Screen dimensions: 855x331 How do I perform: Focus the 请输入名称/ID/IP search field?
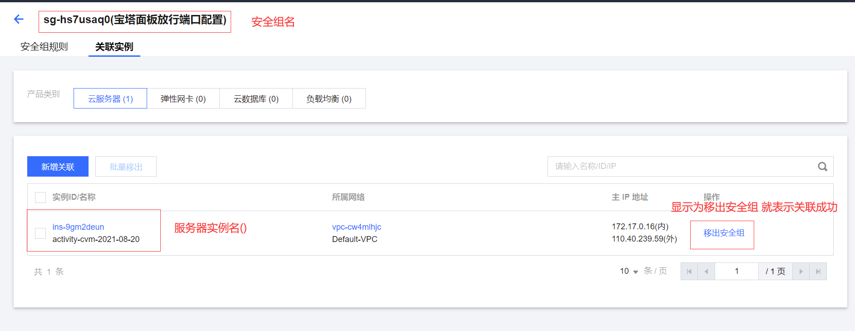tap(690, 167)
